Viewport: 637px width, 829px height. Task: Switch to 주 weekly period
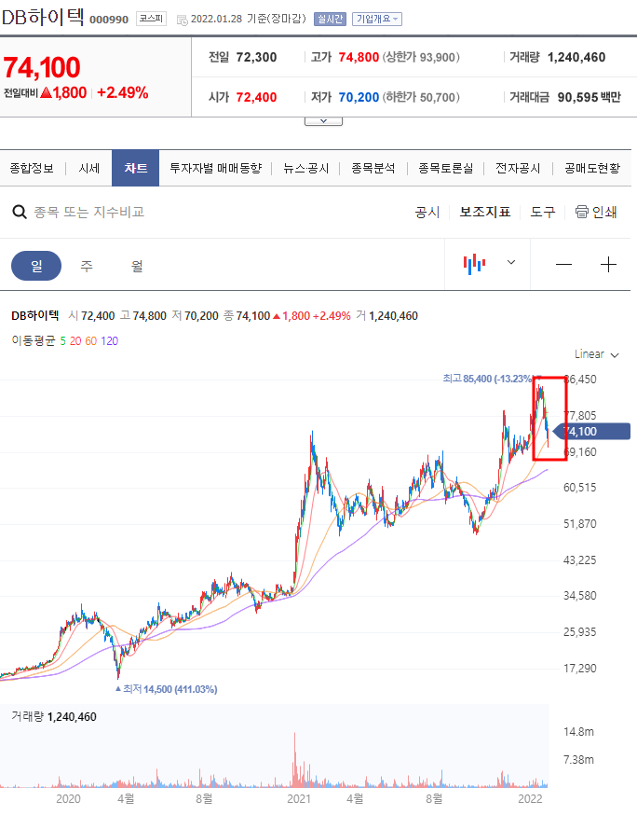(x=87, y=266)
